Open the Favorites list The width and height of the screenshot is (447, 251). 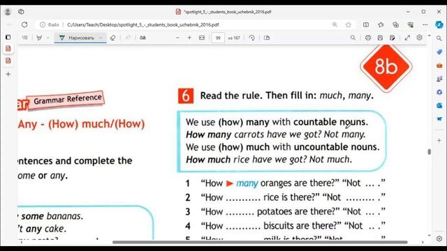pos(381,25)
